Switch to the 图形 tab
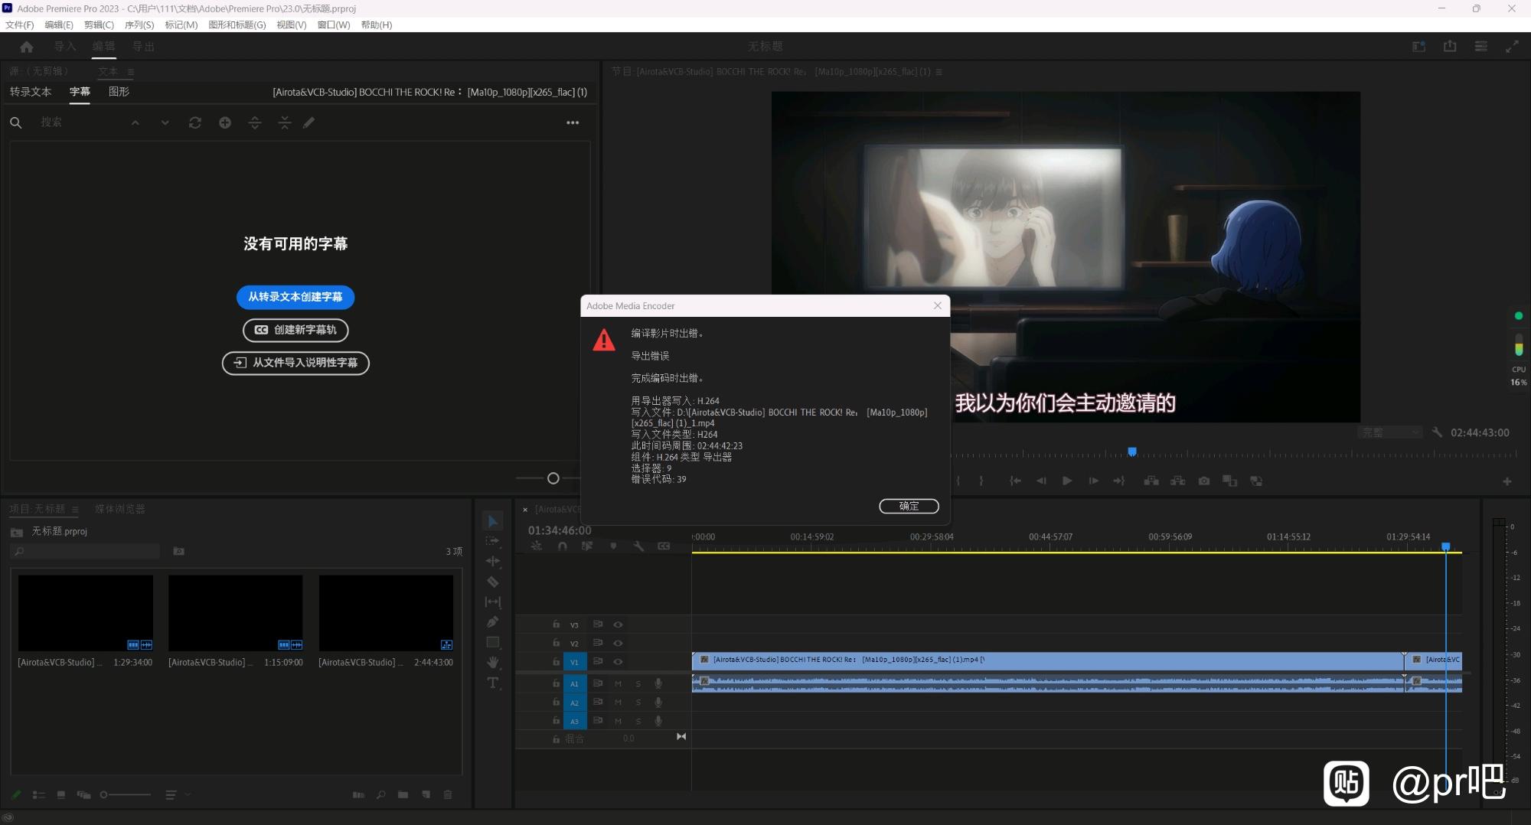1531x825 pixels. [x=119, y=92]
